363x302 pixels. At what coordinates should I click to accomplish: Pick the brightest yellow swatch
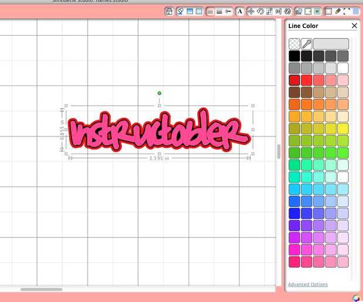[x=343, y=128]
